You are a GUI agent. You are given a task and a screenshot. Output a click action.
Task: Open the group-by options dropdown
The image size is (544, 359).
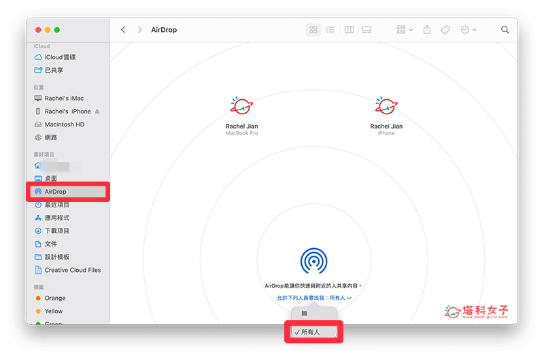click(405, 30)
